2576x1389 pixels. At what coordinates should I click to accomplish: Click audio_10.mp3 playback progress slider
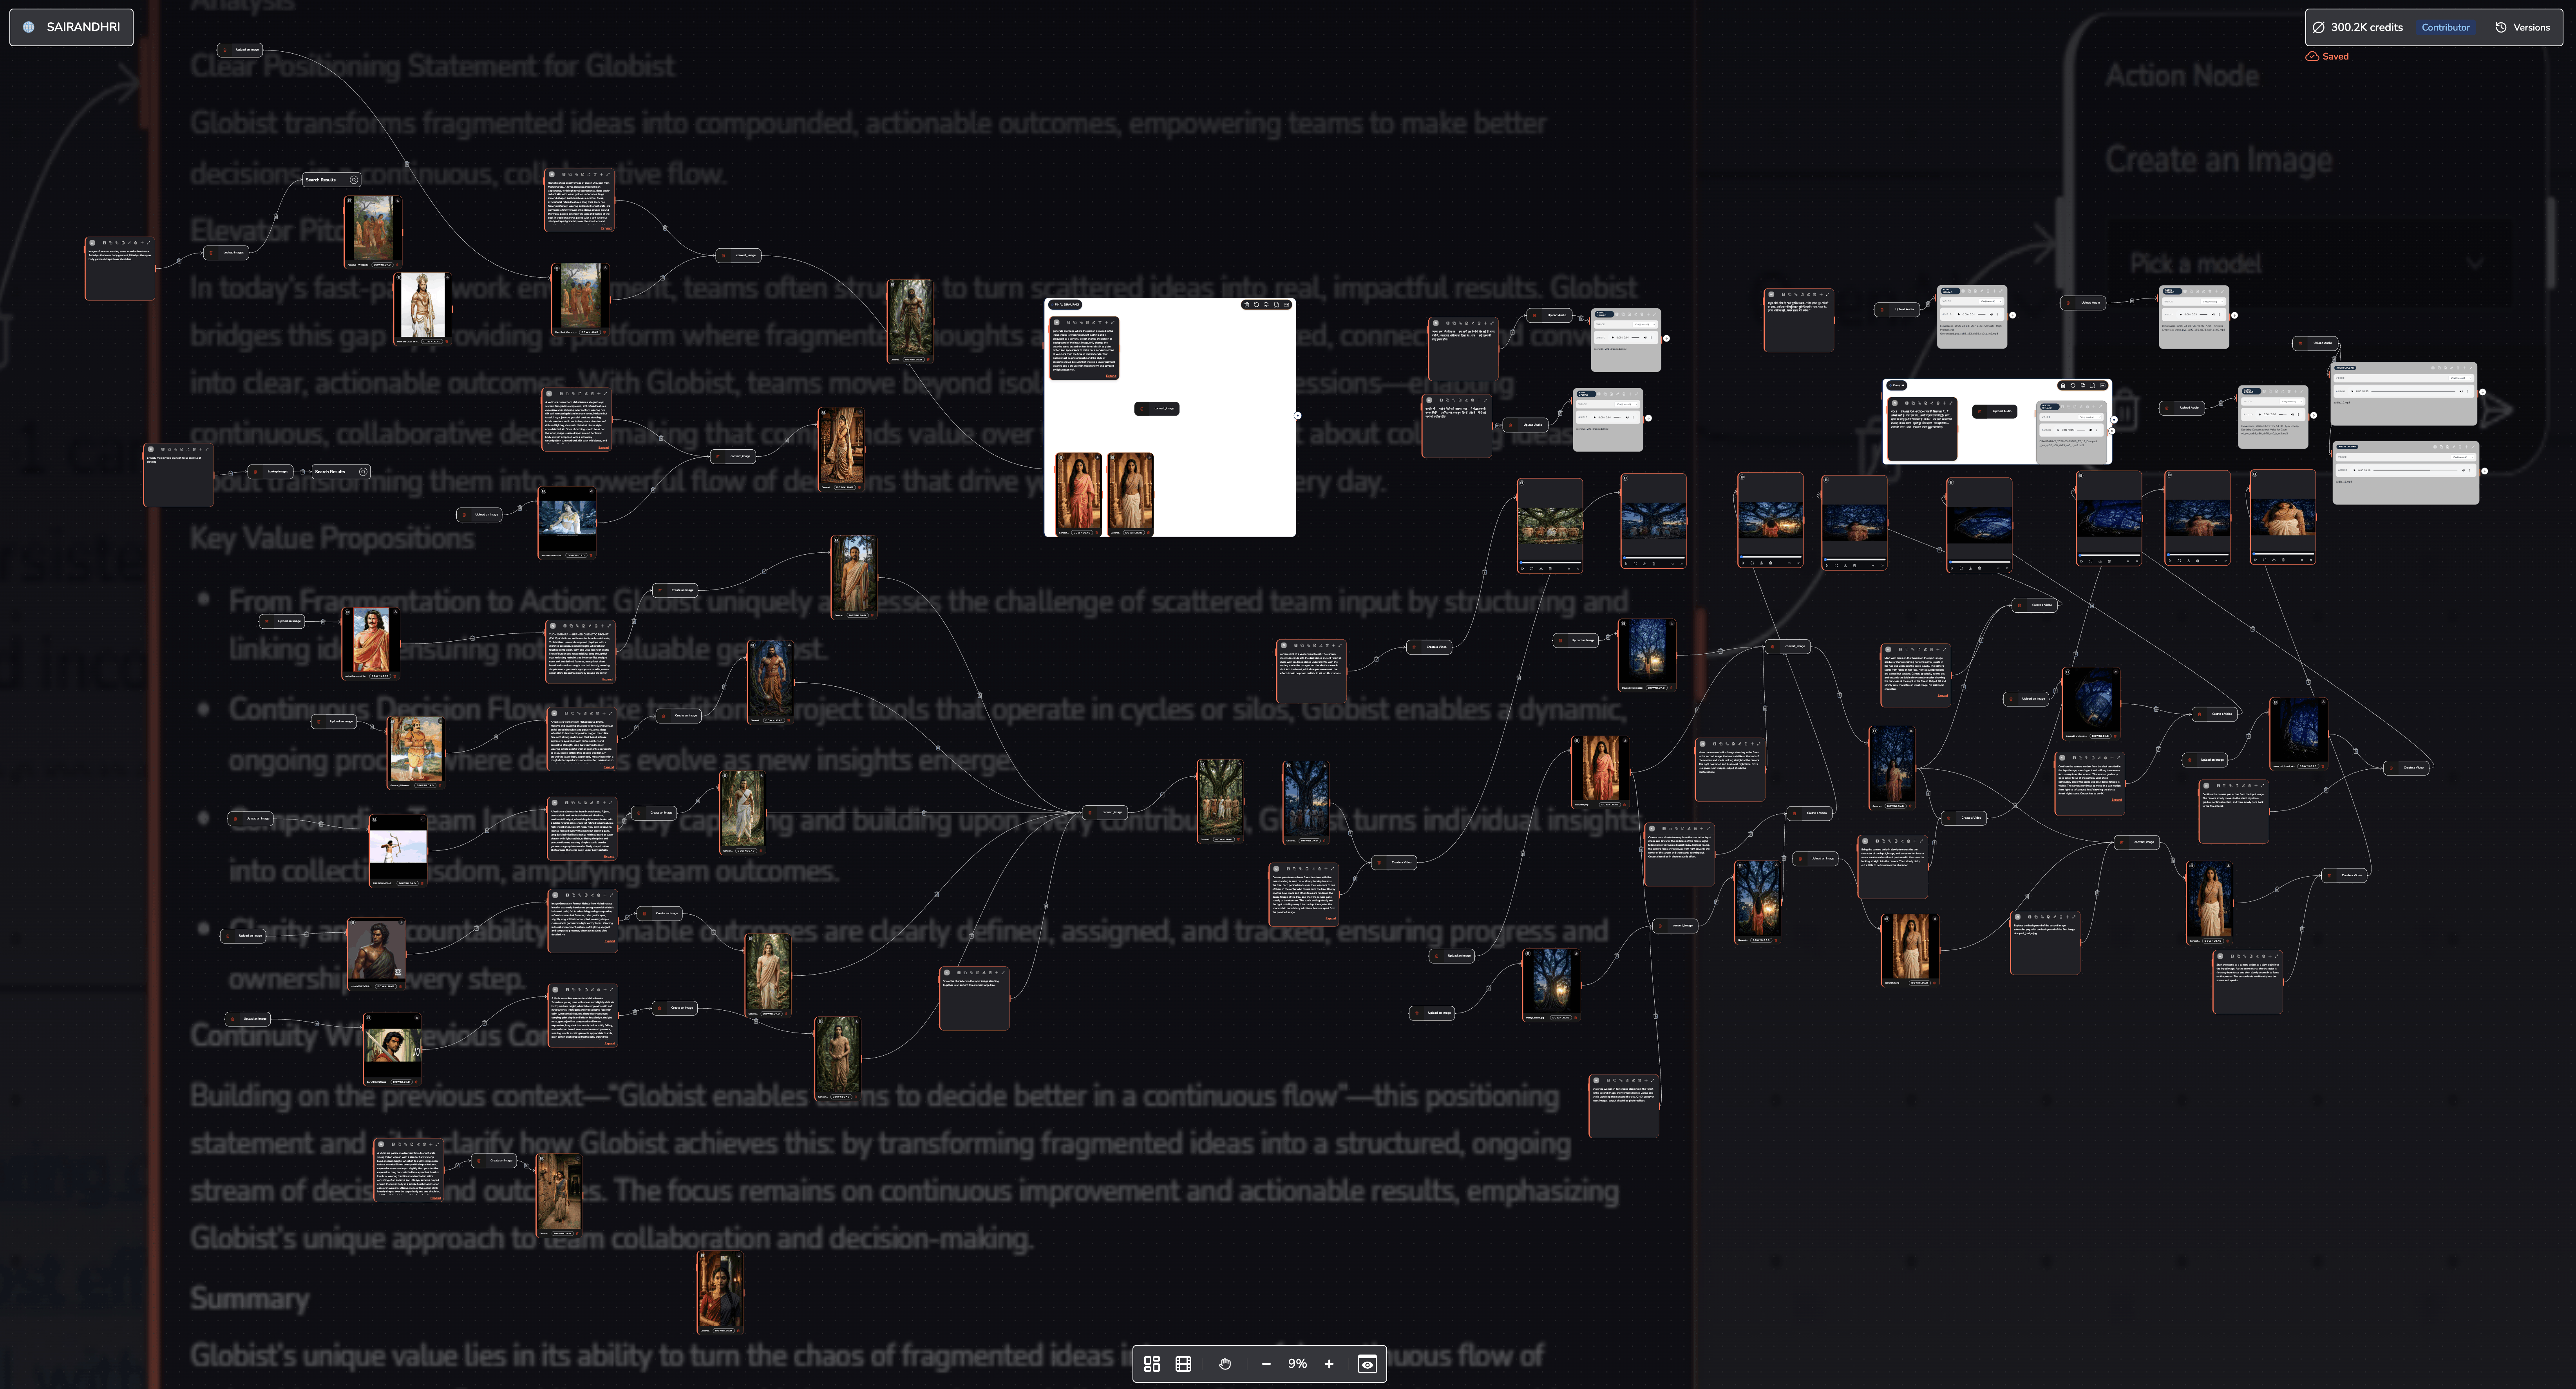pyautogui.click(x=2414, y=391)
